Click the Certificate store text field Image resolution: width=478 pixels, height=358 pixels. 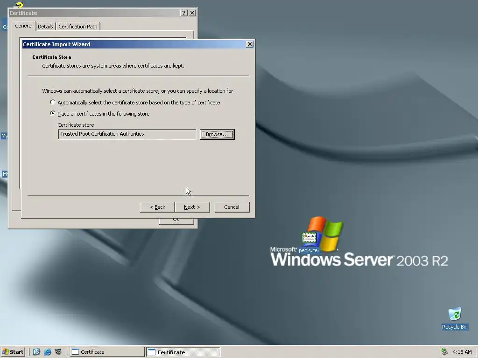pos(127,134)
